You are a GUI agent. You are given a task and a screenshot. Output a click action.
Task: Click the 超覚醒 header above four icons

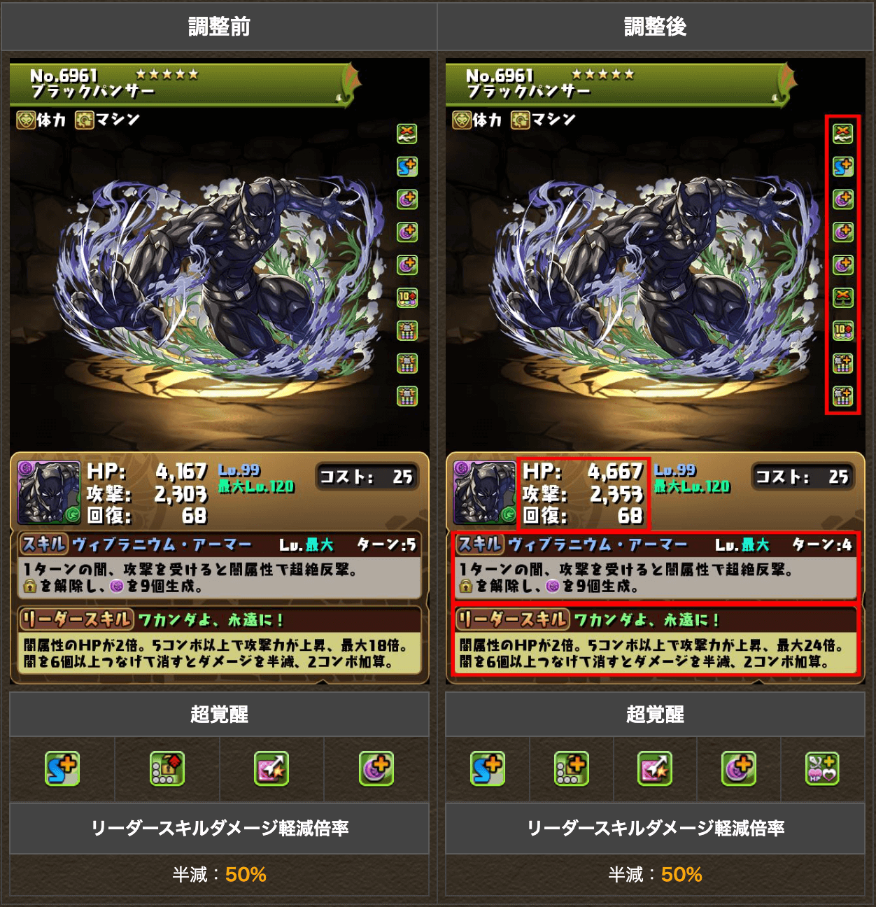(x=219, y=715)
